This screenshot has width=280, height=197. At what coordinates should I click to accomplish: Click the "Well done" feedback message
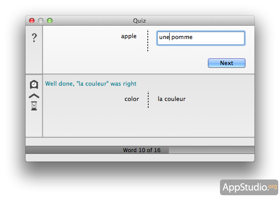point(91,84)
